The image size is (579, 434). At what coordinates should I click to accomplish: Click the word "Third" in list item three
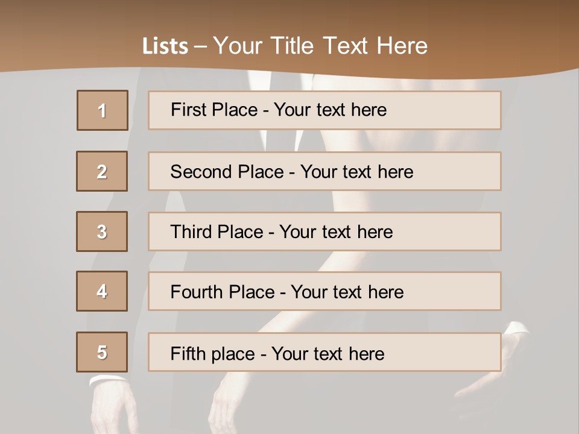pyautogui.click(x=191, y=231)
